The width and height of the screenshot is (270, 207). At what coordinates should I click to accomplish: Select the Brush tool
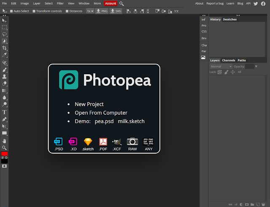[x=4, y=70]
